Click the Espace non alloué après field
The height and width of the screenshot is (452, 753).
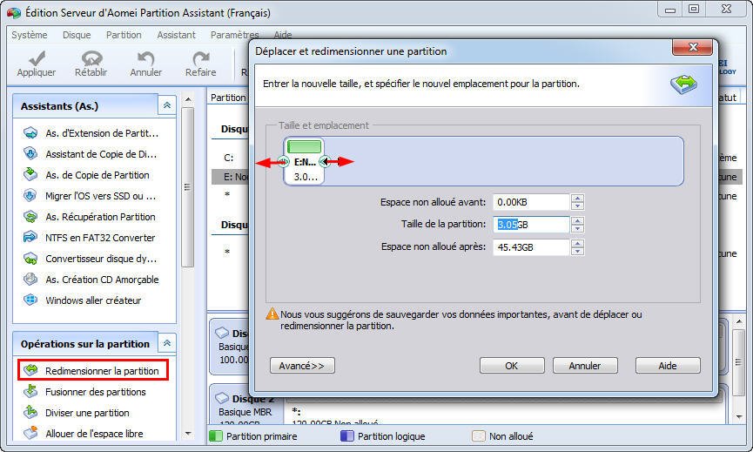coord(531,246)
